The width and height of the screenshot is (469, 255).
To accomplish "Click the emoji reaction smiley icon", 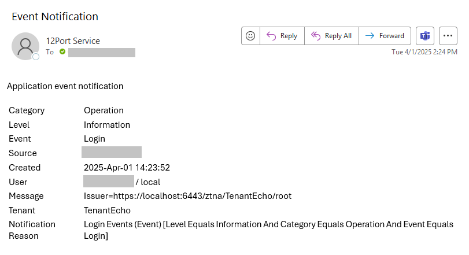I will [x=250, y=36].
